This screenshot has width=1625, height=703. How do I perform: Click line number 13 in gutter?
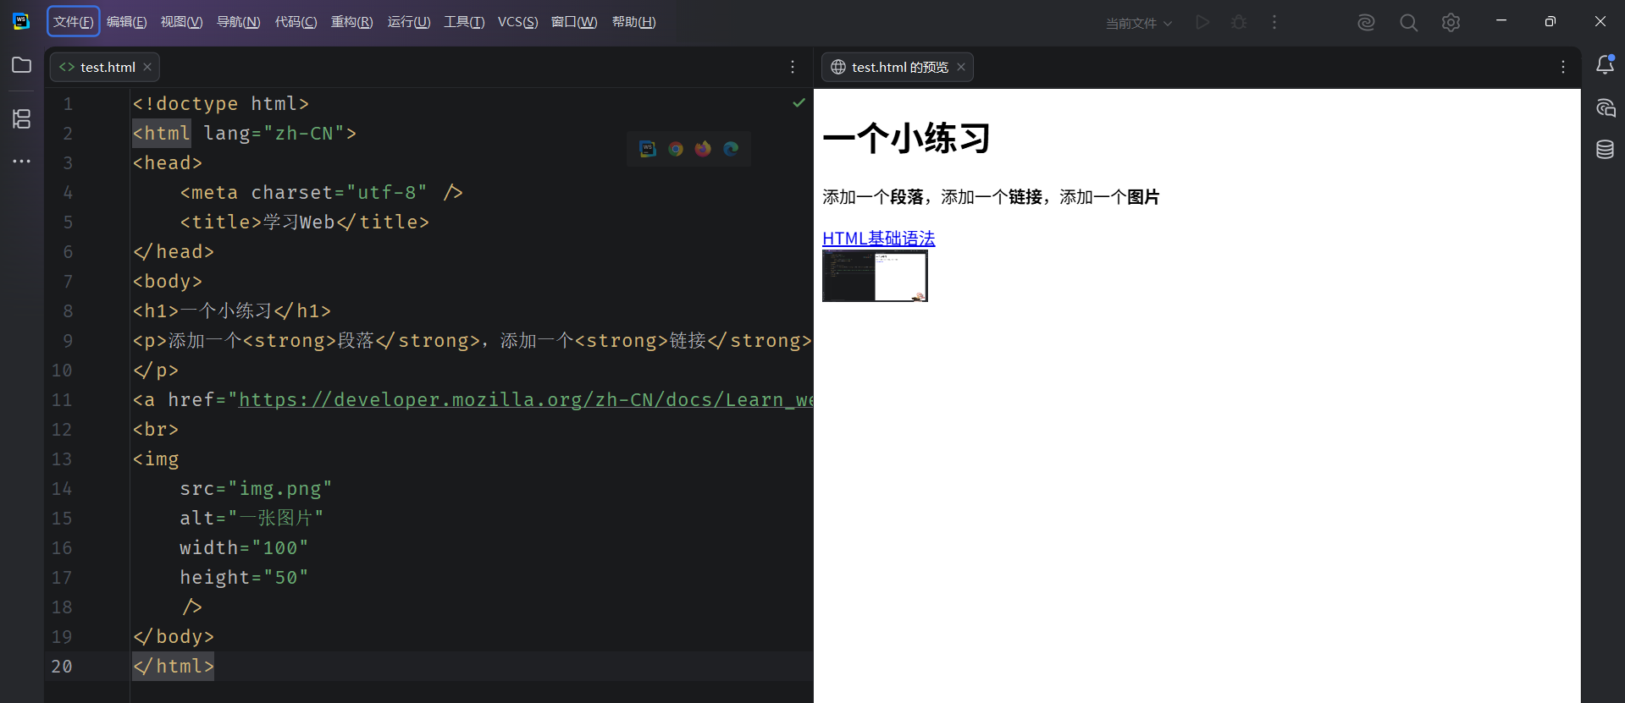62,459
